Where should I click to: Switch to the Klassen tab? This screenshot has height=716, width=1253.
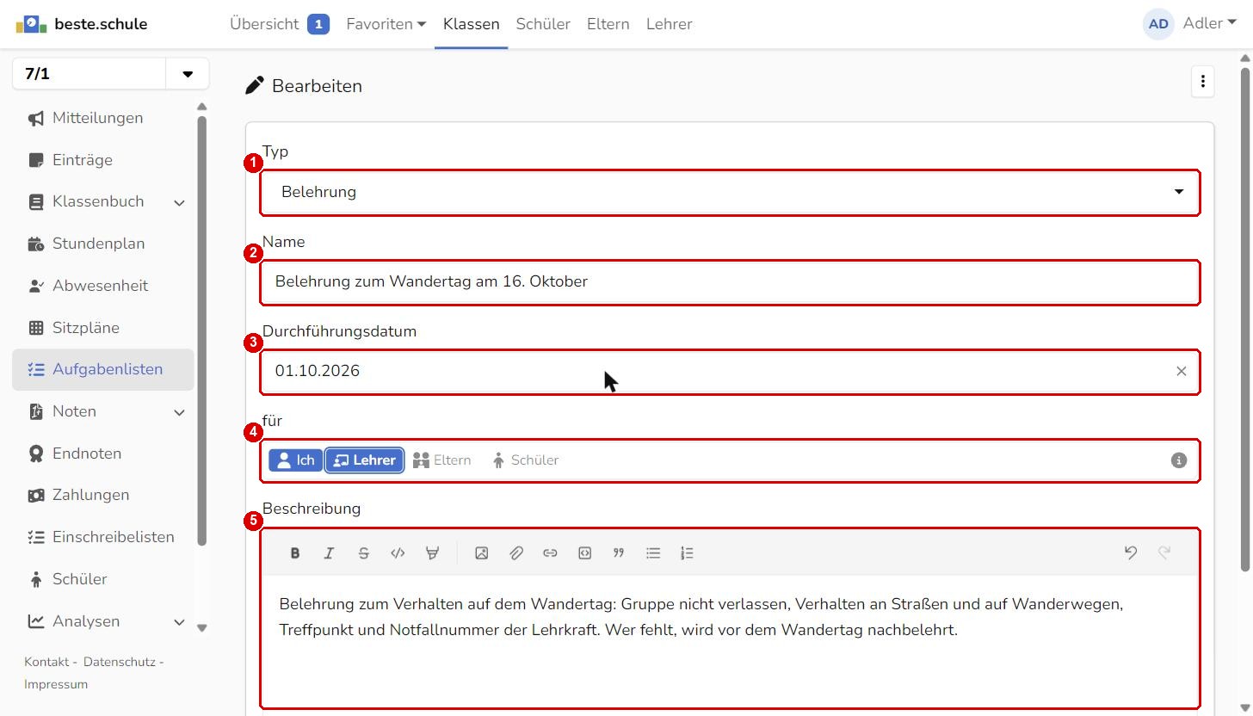[x=472, y=24]
